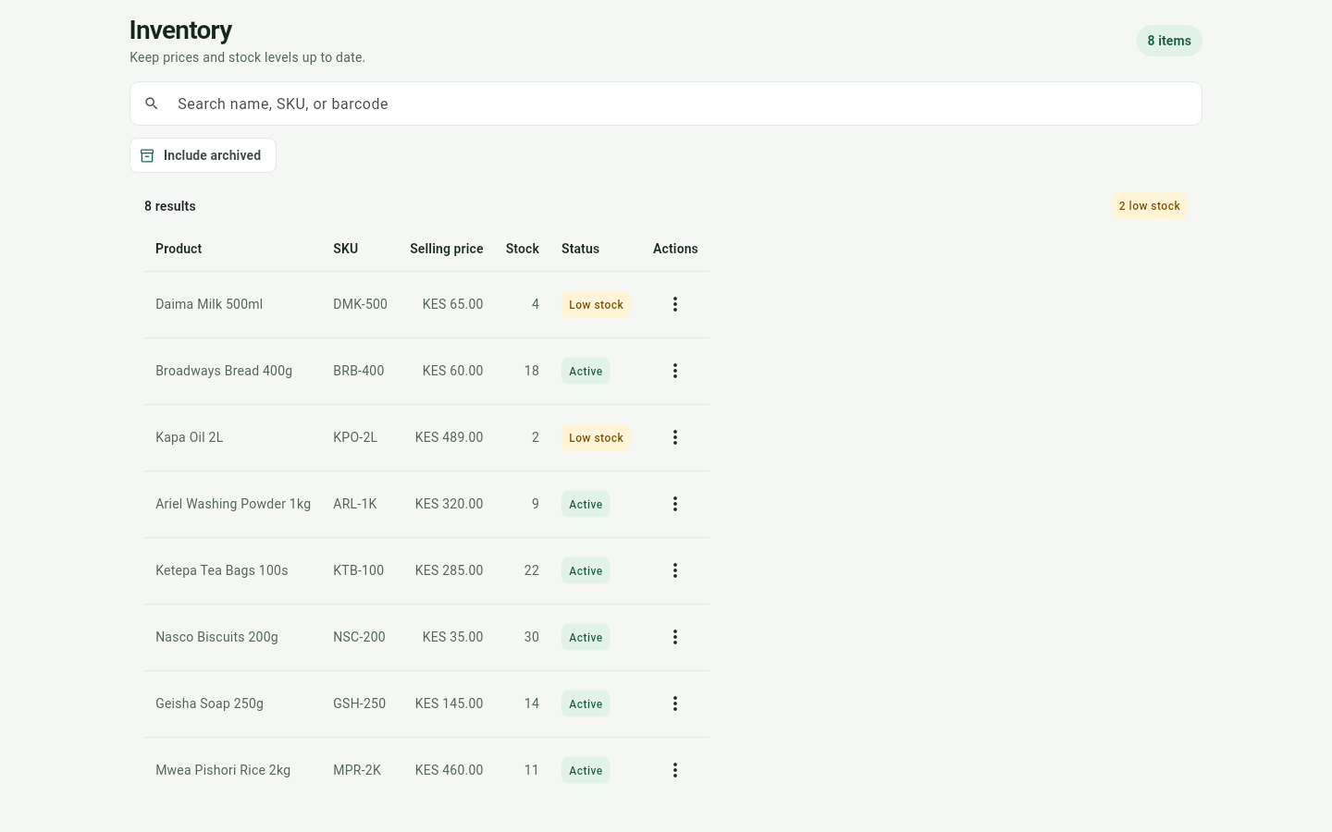
Task: Open actions menu for Mwea Pishori Rice 2kg
Action: coord(675,770)
